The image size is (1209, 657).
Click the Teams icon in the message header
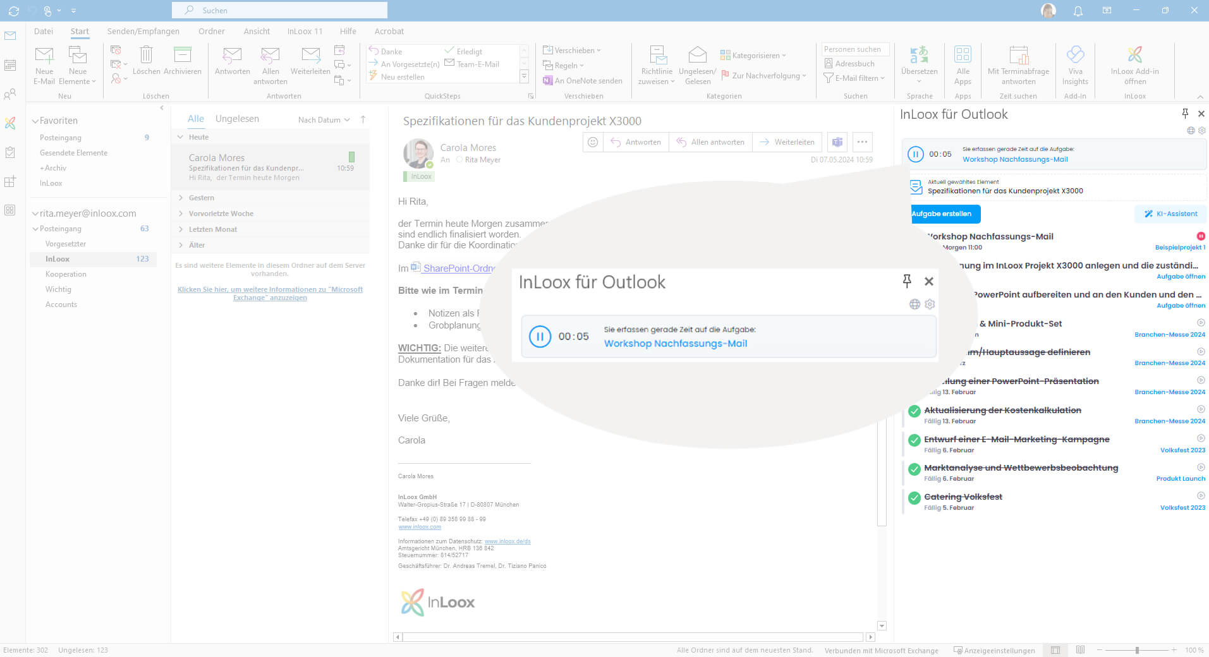tap(837, 142)
